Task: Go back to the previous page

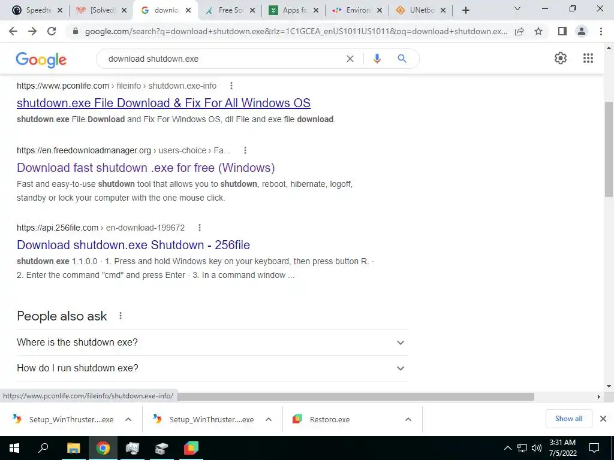Action: (13, 31)
